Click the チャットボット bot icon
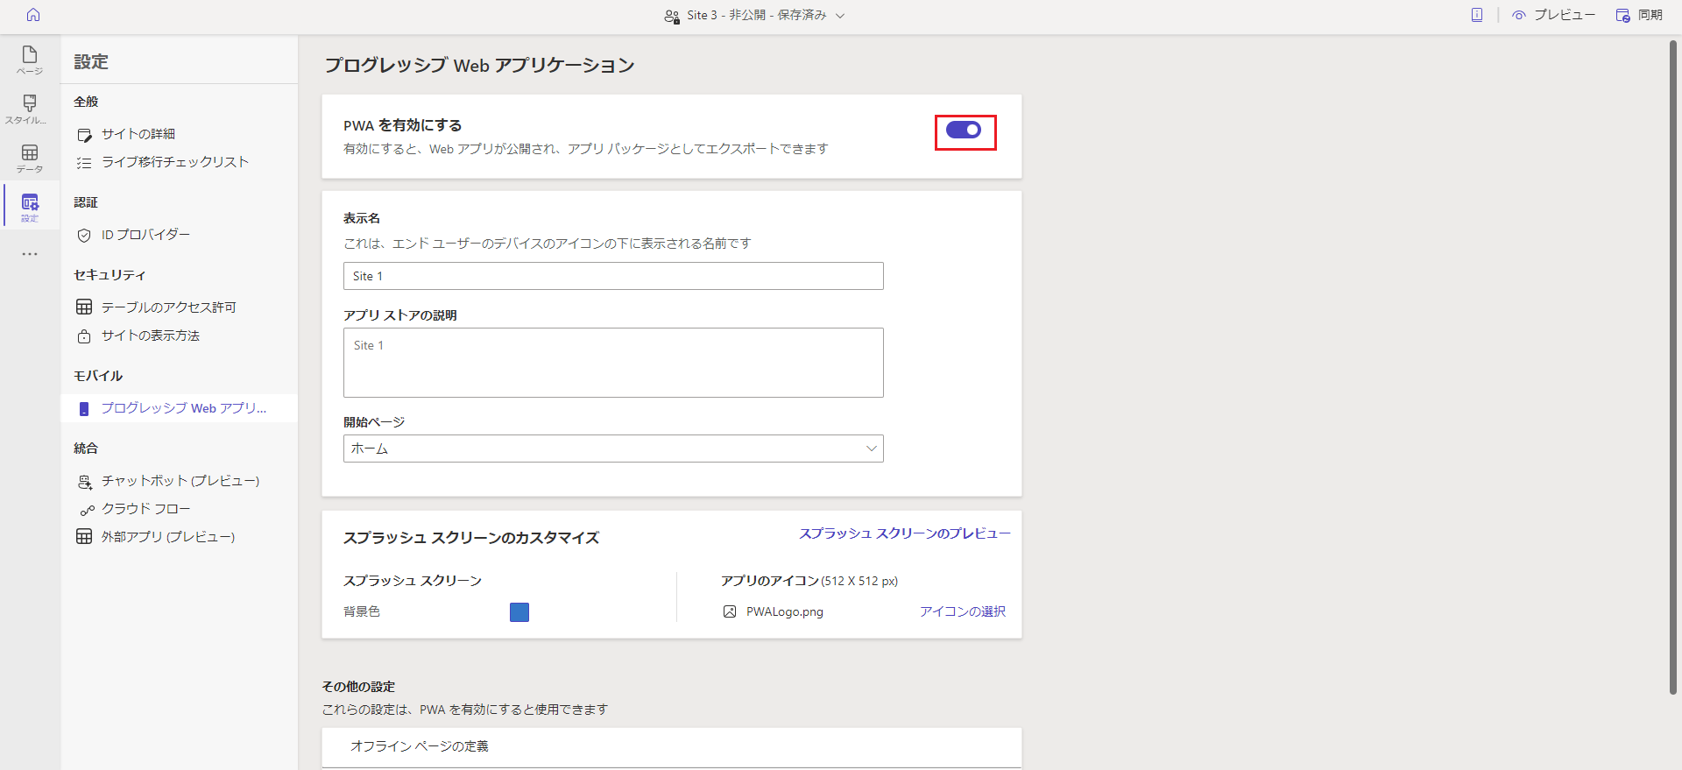 pyautogui.click(x=84, y=482)
